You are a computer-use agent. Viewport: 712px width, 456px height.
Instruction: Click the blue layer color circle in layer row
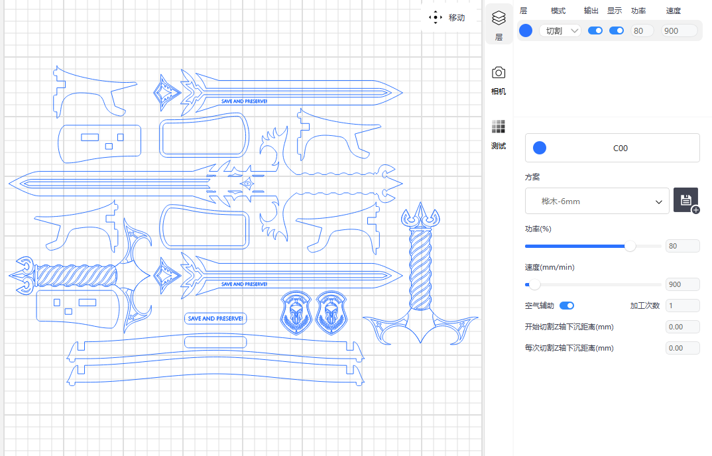(526, 30)
